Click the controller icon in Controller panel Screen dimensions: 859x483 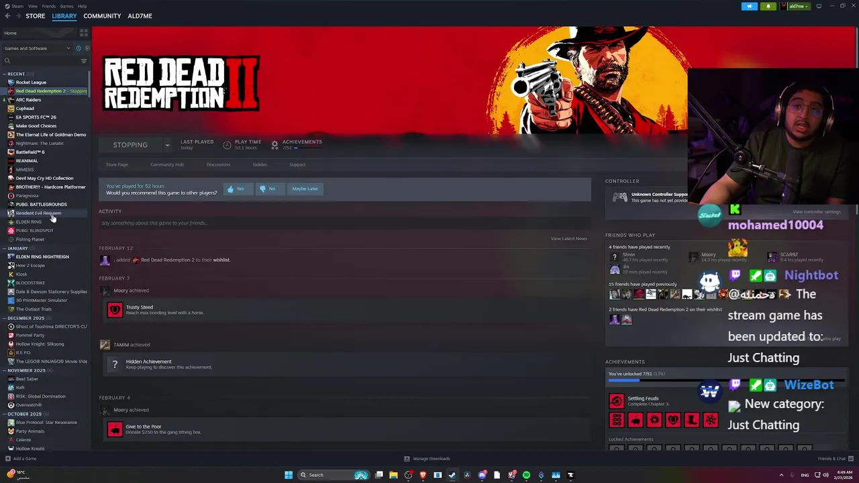(619, 197)
